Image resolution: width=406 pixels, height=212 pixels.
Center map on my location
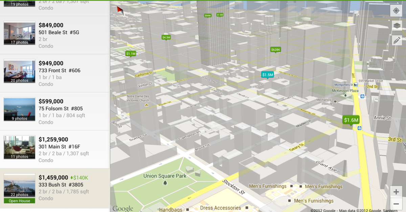(396, 11)
